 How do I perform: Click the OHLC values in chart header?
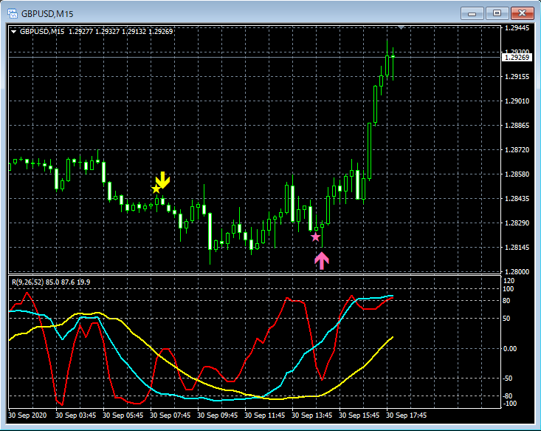121,32
